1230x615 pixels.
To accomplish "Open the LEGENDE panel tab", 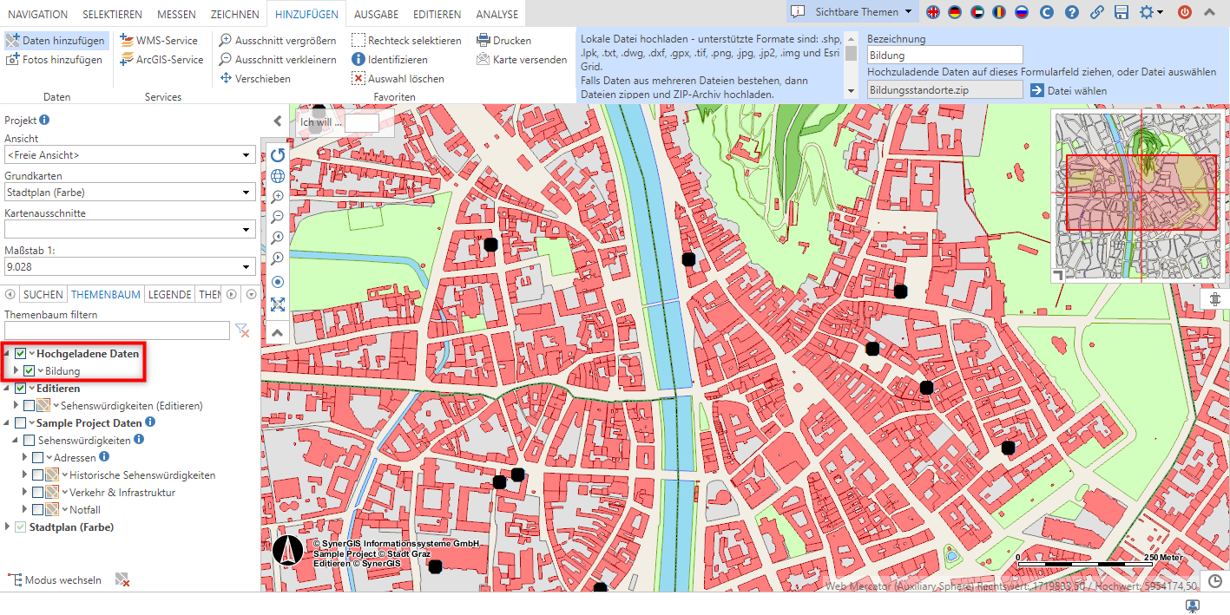I will pos(169,295).
